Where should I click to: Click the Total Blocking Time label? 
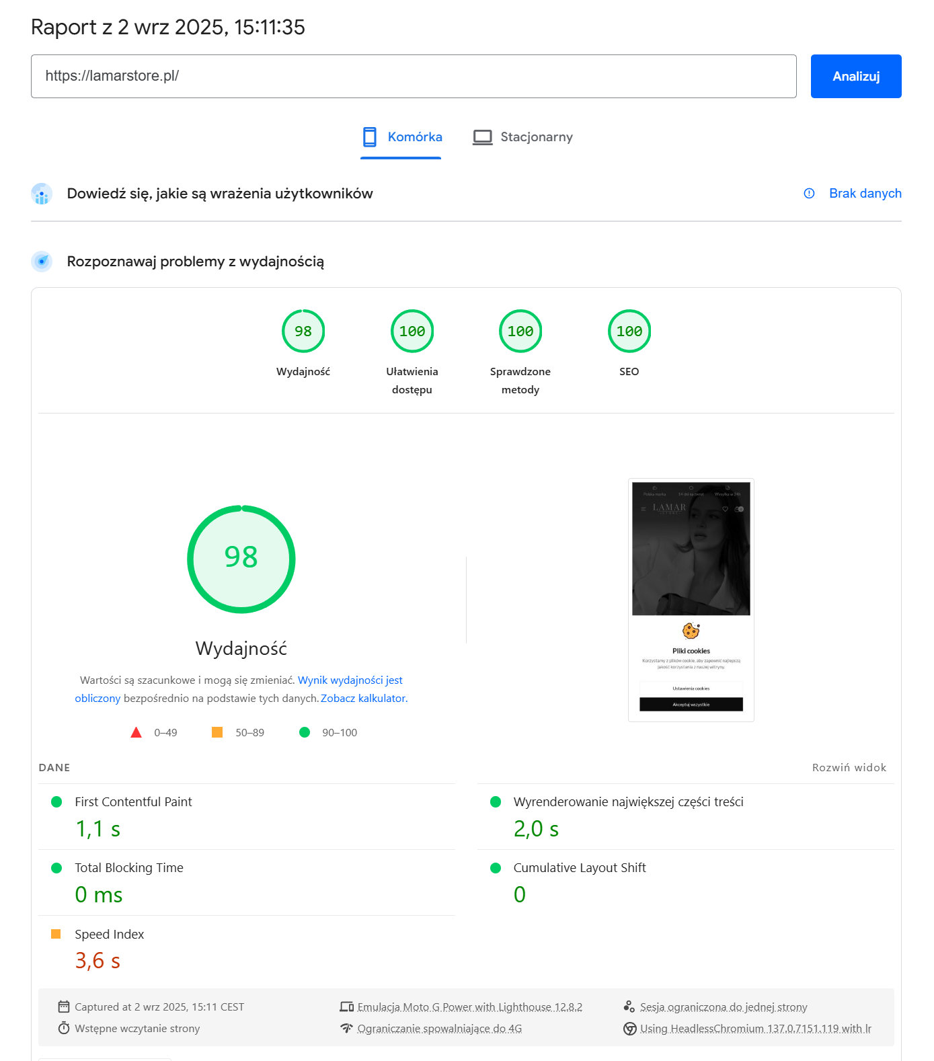point(129,868)
